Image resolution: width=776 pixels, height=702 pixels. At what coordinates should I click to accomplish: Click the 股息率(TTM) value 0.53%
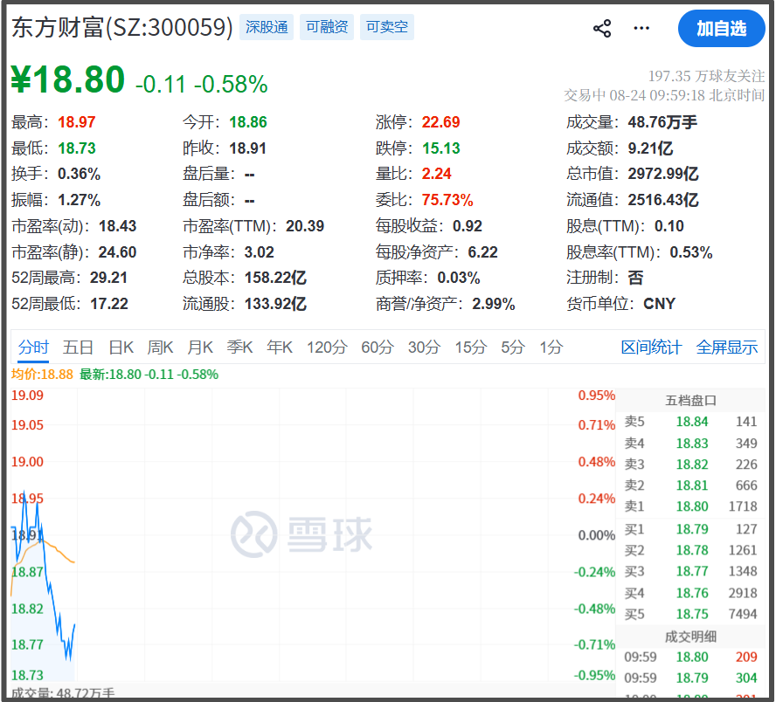691,252
